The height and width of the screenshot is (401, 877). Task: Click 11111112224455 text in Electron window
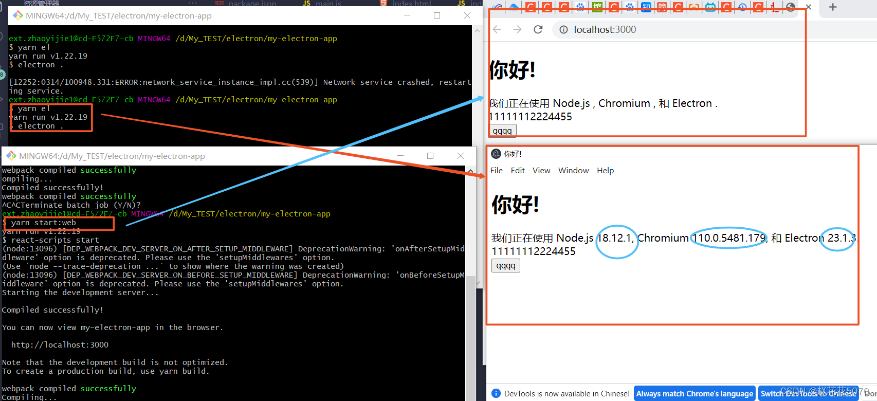pyautogui.click(x=534, y=251)
